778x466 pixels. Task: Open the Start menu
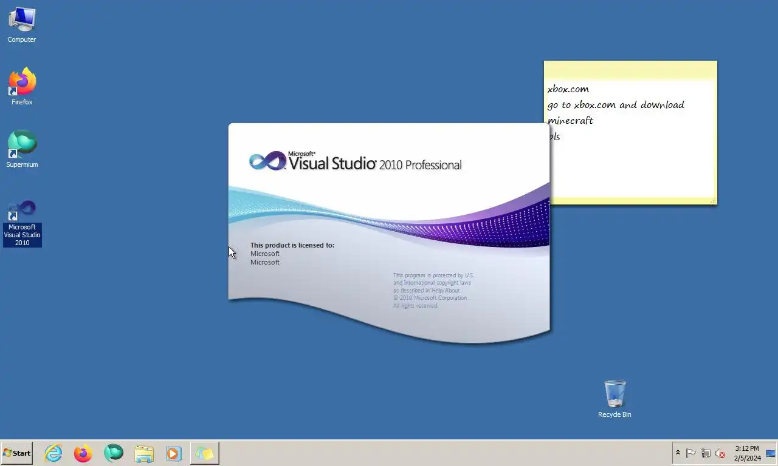(16, 453)
